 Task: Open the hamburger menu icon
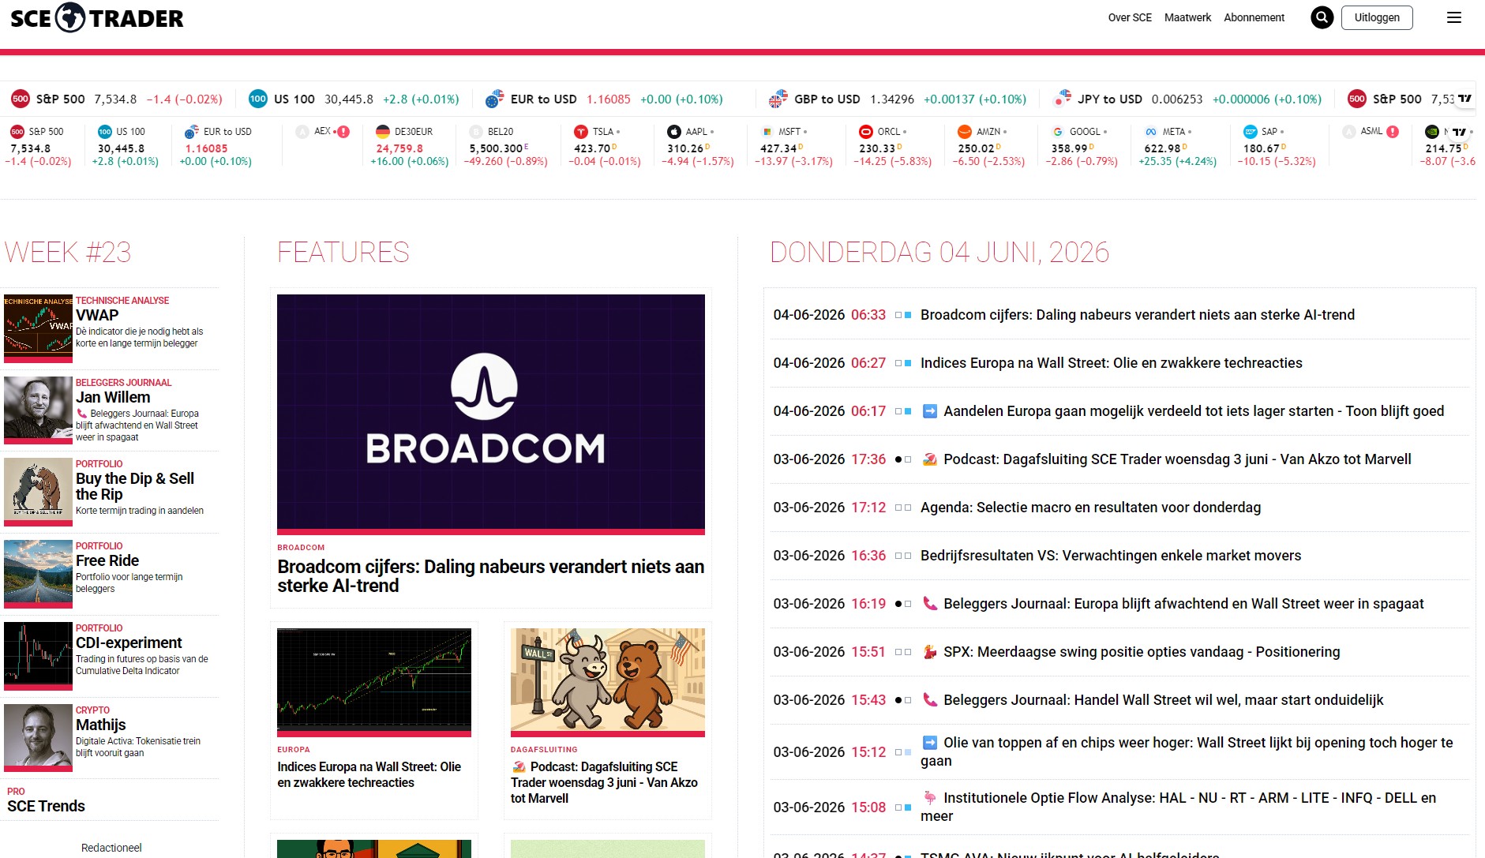pos(1453,17)
